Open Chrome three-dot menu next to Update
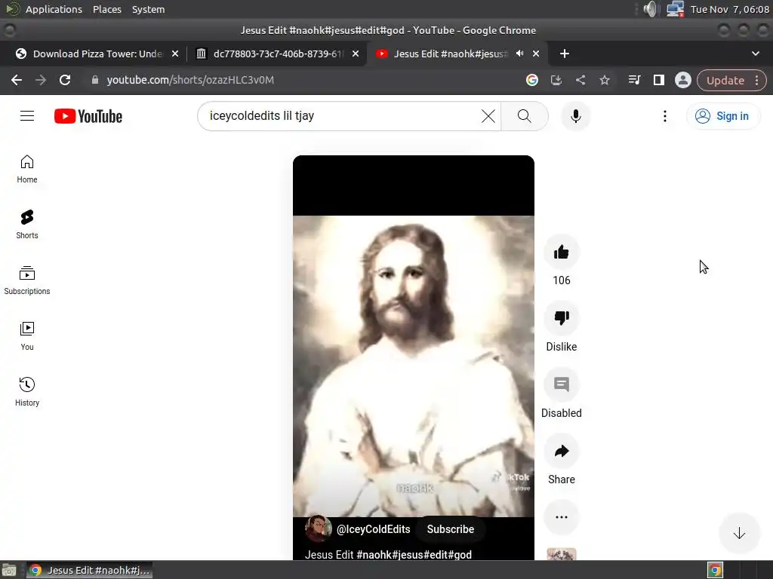This screenshot has height=579, width=773. point(756,80)
